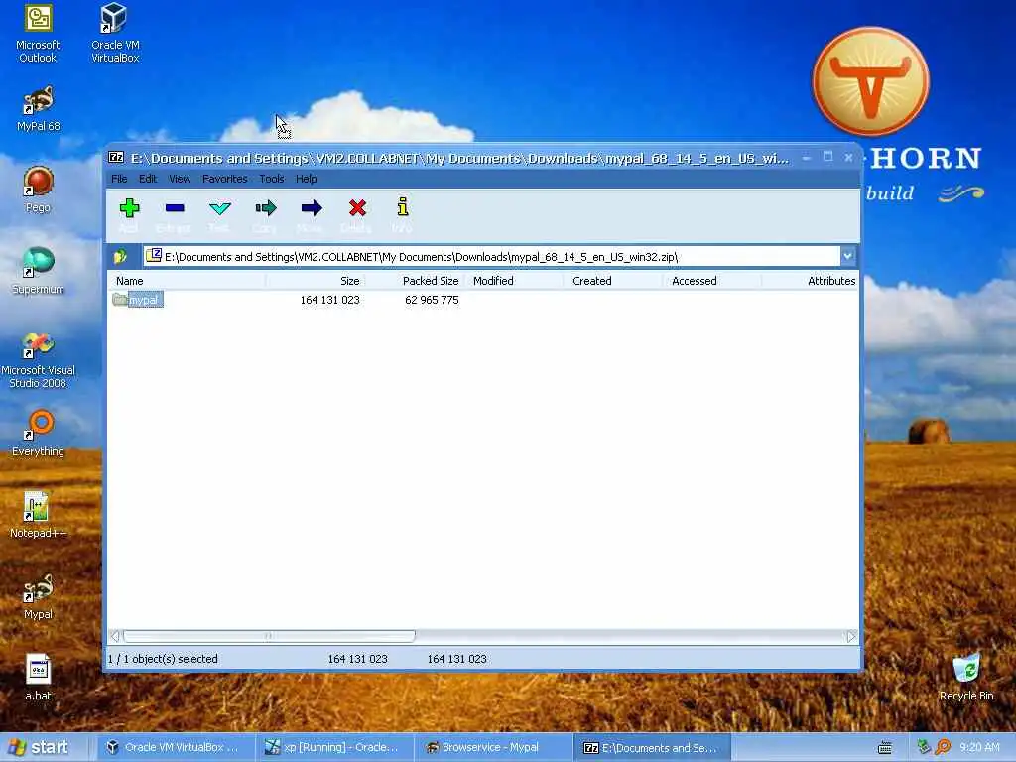This screenshot has width=1016, height=762.
Task: Open the Tools menu
Action: (x=272, y=179)
